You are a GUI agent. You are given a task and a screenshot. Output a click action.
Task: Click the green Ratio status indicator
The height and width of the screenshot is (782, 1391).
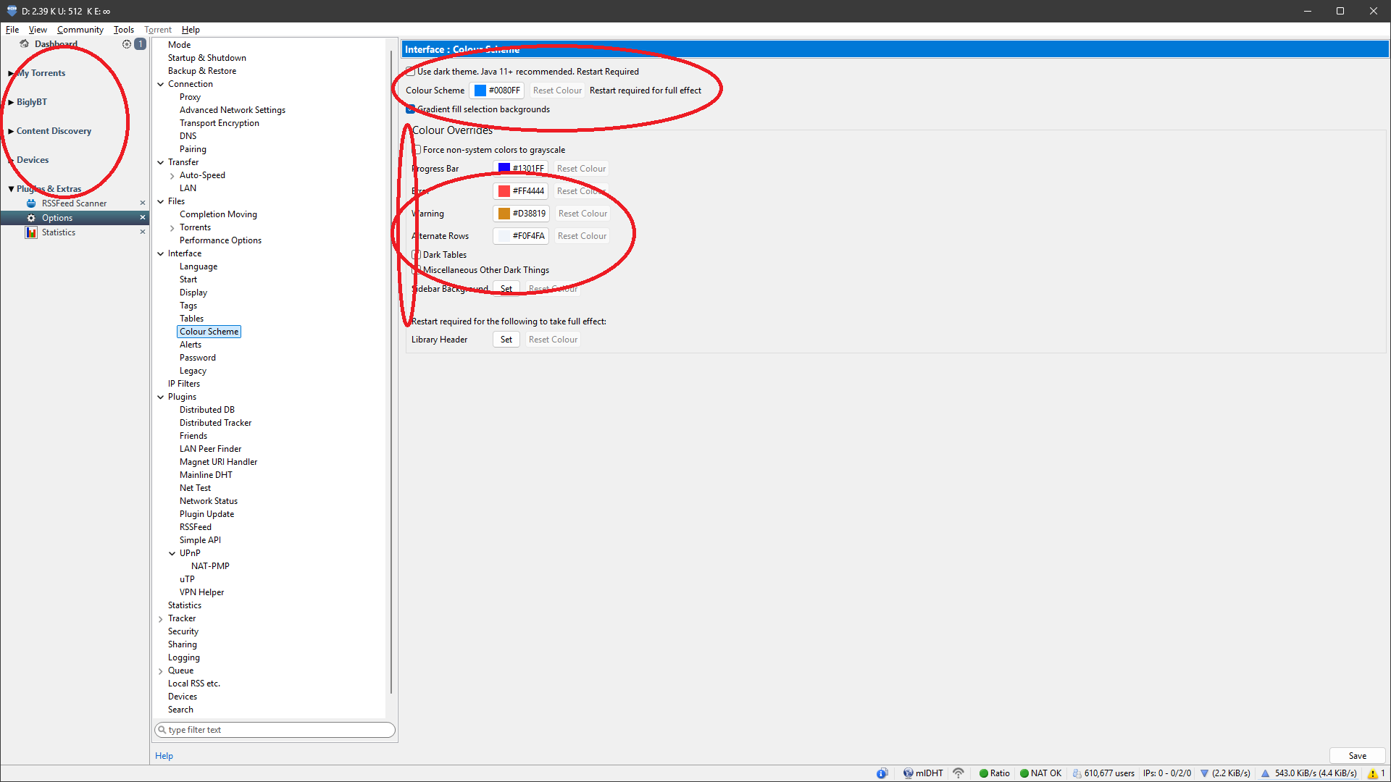click(984, 773)
